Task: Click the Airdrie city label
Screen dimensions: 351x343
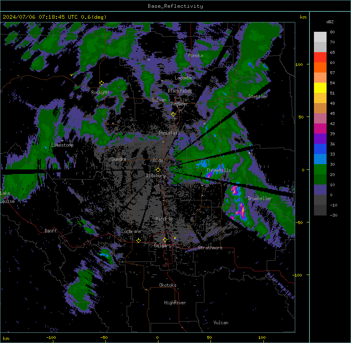Action: point(165,219)
